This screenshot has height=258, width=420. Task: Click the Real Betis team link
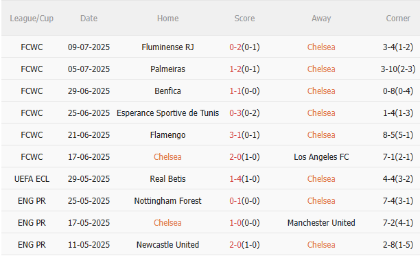tap(167, 179)
